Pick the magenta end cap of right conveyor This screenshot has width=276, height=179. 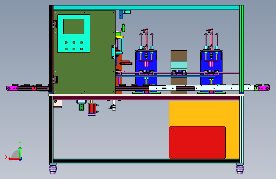tap(264, 88)
